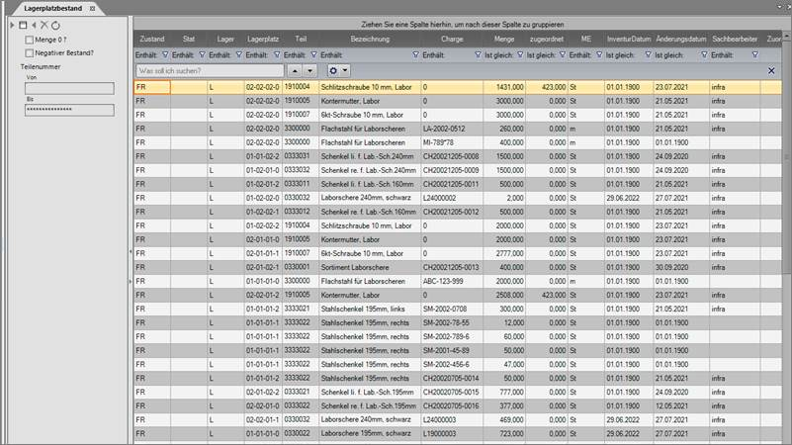Click the back triangle icon in the left toolbar
Image resolution: width=792 pixels, height=445 pixels.
pos(33,25)
